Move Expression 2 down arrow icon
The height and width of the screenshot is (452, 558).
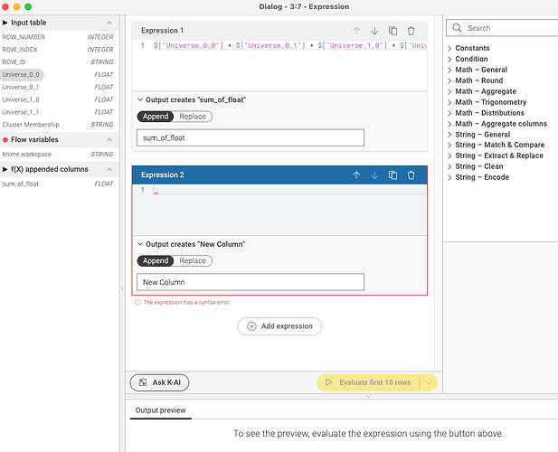[x=374, y=175]
